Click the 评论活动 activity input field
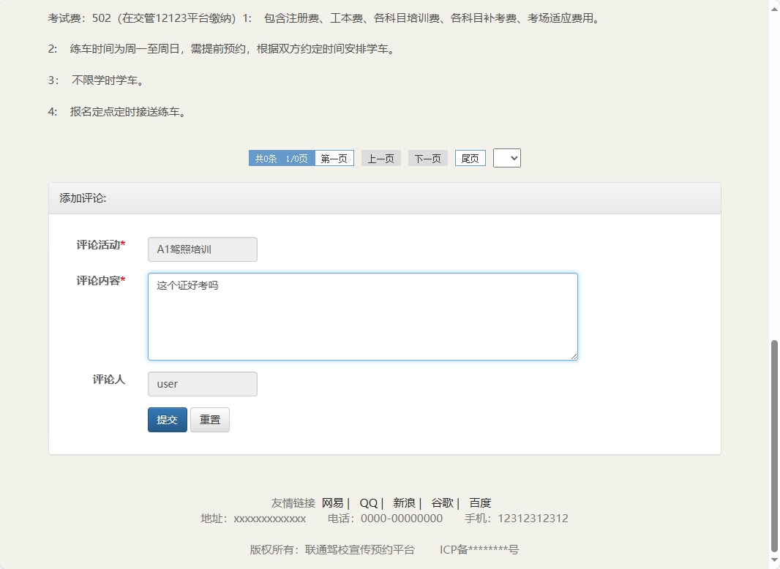The height and width of the screenshot is (569, 780). [x=202, y=249]
